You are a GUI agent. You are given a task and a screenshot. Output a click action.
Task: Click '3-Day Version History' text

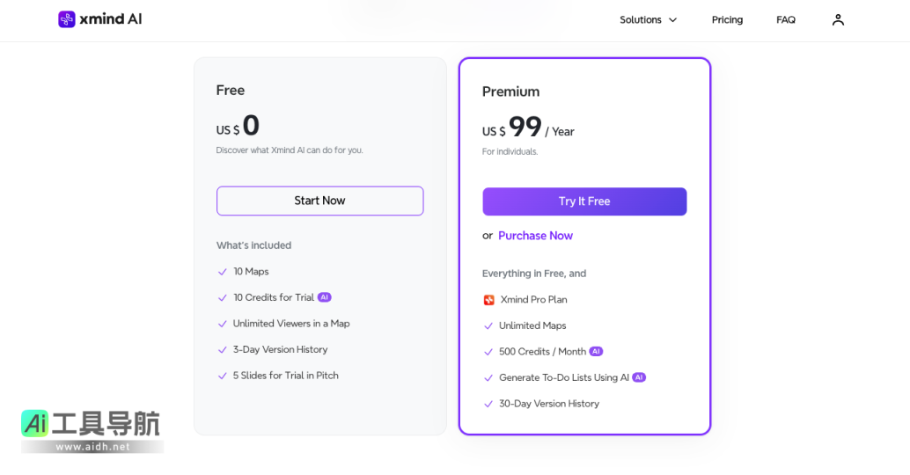(281, 350)
